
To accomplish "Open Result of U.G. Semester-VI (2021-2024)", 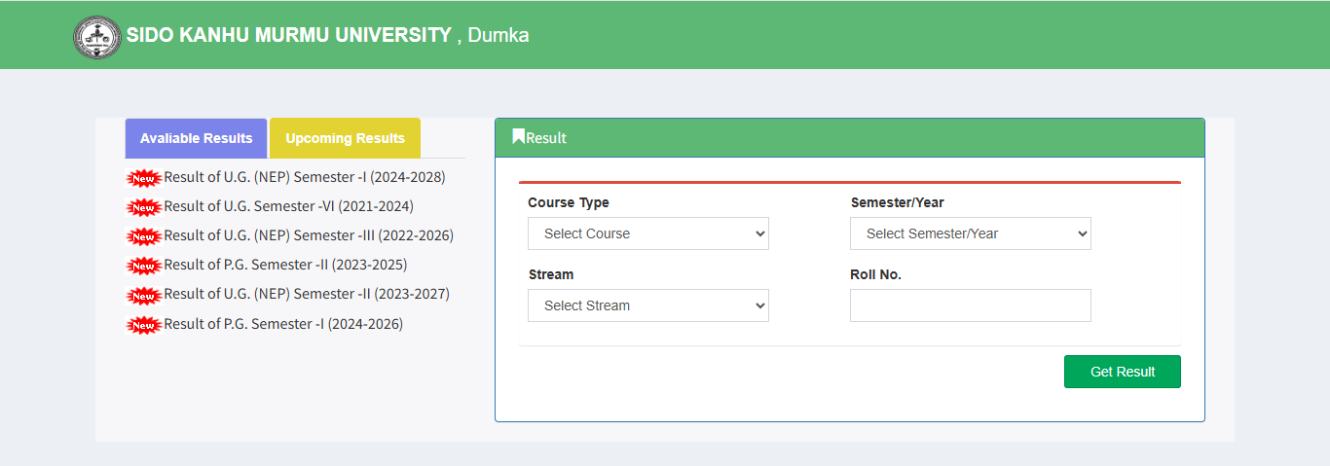I will point(288,206).
